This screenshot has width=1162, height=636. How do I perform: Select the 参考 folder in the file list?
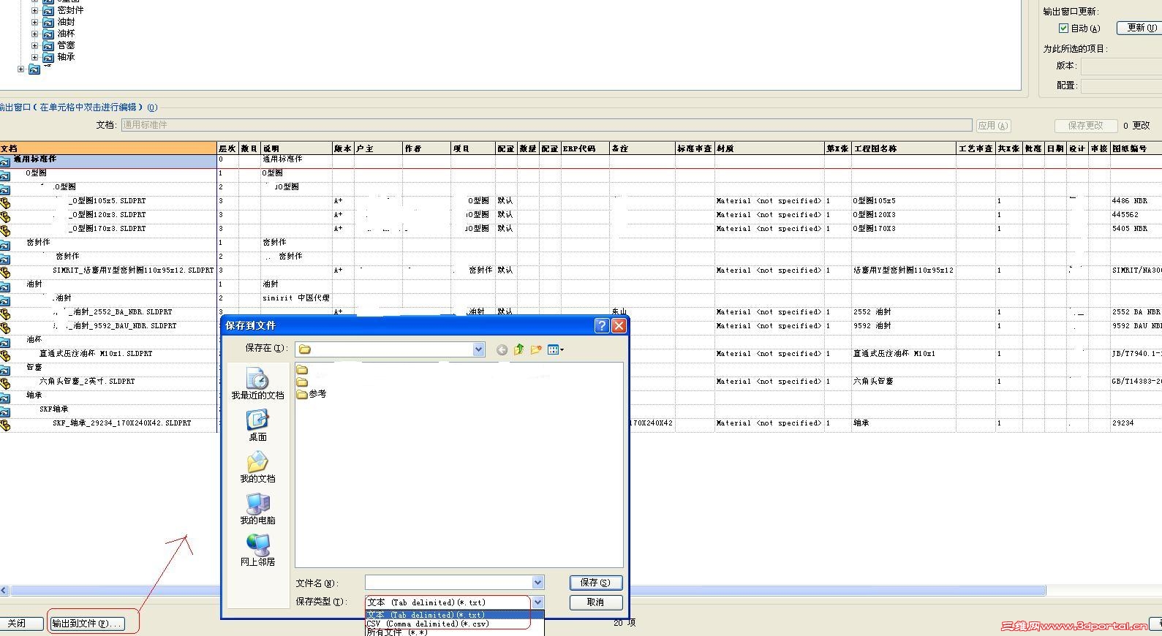312,394
